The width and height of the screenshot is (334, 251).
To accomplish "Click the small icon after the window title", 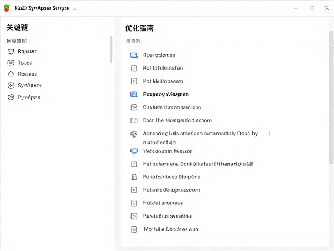I will click(x=74, y=9).
